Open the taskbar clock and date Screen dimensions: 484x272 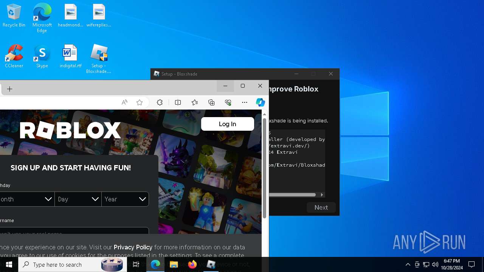click(452, 264)
